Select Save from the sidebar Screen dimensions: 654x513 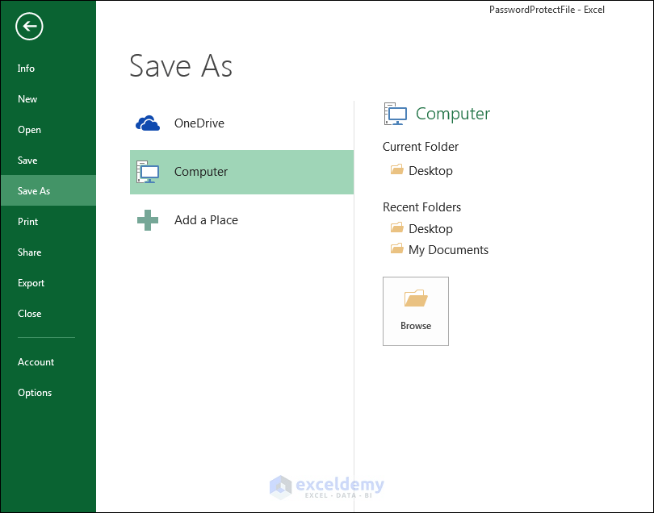[x=27, y=160]
